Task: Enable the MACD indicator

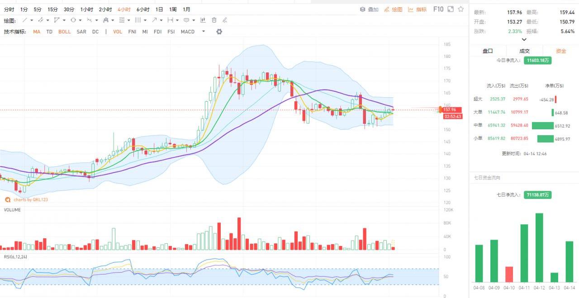Action: point(187,32)
